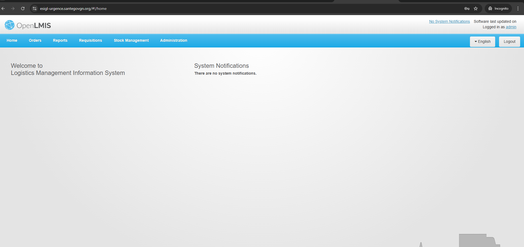
Task: Click the password key icon
Action: pos(467,9)
